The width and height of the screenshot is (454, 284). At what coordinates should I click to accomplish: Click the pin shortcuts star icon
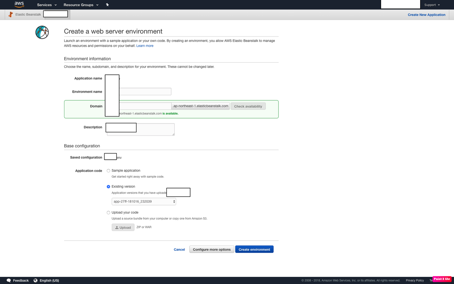(107, 5)
